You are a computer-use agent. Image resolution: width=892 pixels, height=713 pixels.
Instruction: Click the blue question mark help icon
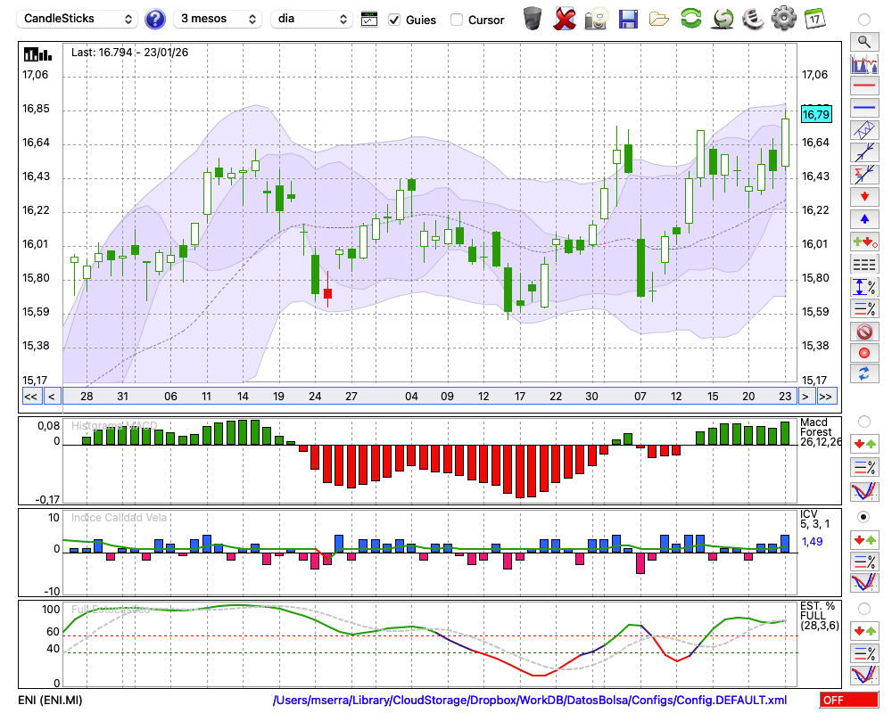[155, 19]
